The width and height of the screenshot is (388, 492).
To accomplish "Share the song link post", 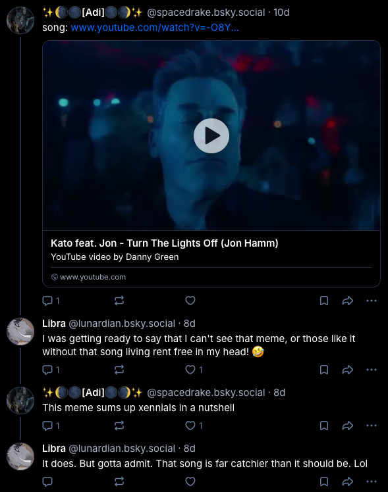I will (347, 301).
